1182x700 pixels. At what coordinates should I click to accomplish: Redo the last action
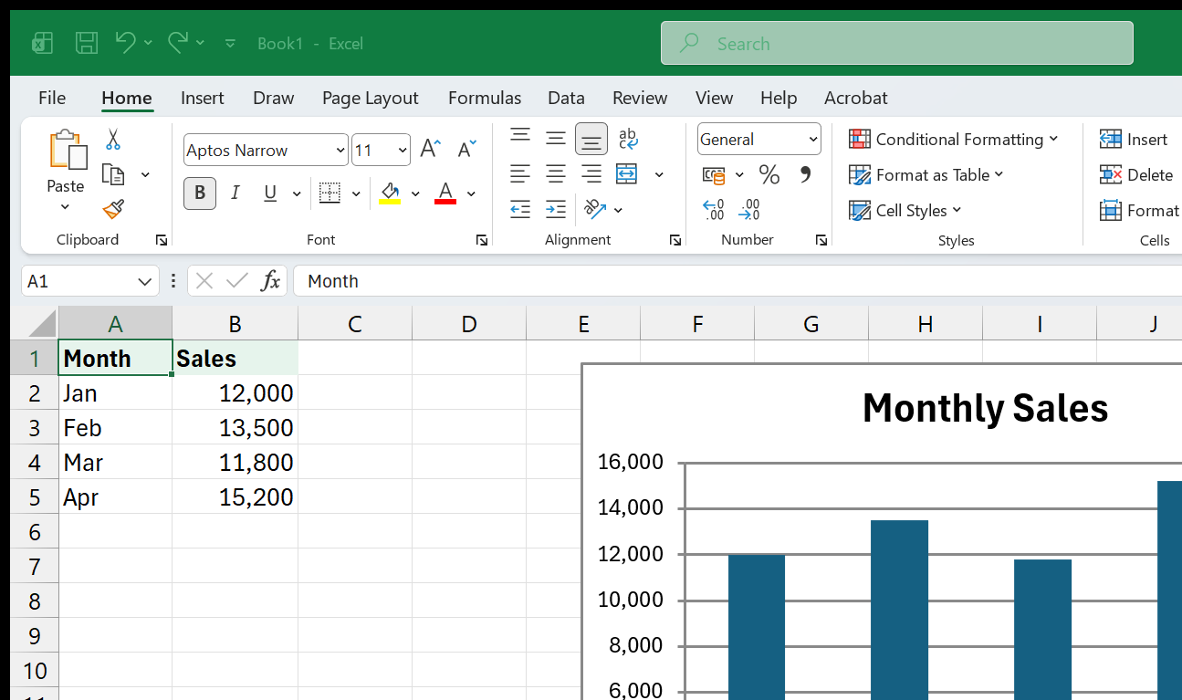coord(178,42)
